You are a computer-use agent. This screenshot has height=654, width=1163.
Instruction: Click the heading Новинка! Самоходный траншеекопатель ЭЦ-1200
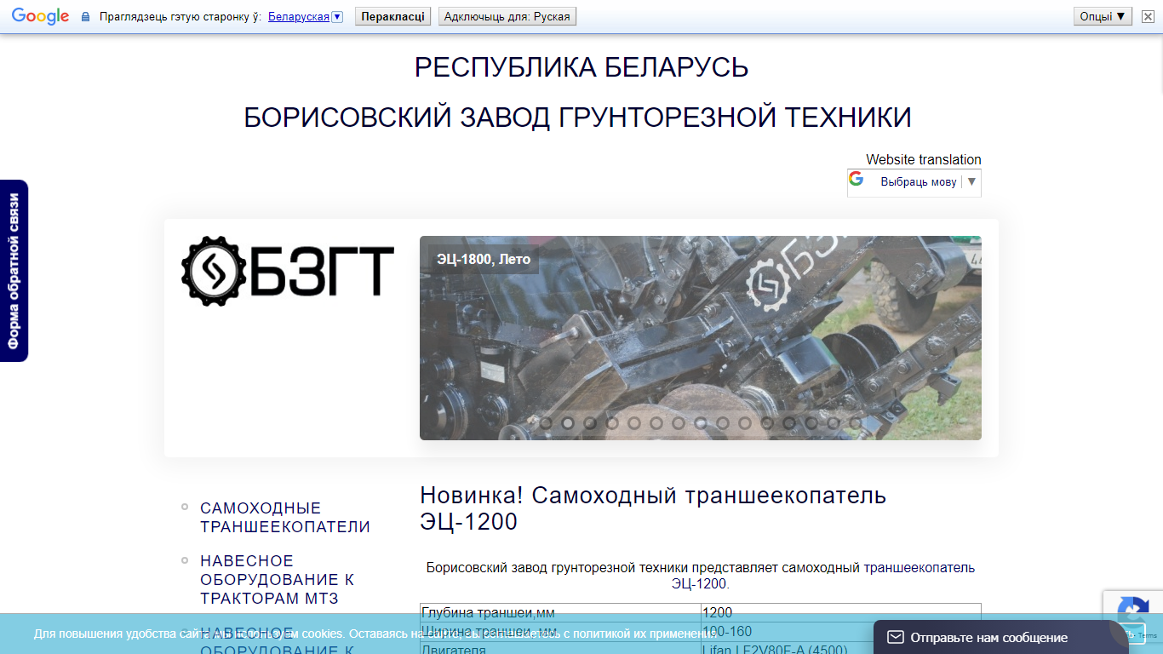653,508
